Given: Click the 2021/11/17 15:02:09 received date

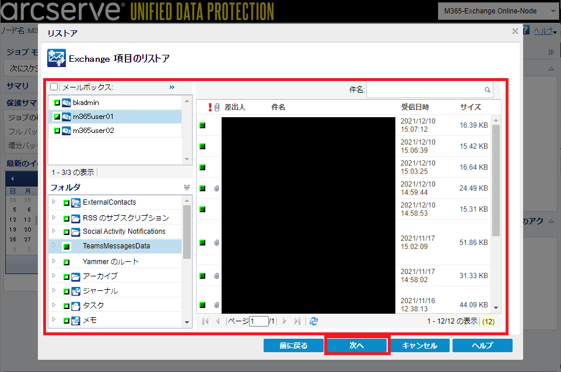Looking at the screenshot, I should tap(418, 243).
